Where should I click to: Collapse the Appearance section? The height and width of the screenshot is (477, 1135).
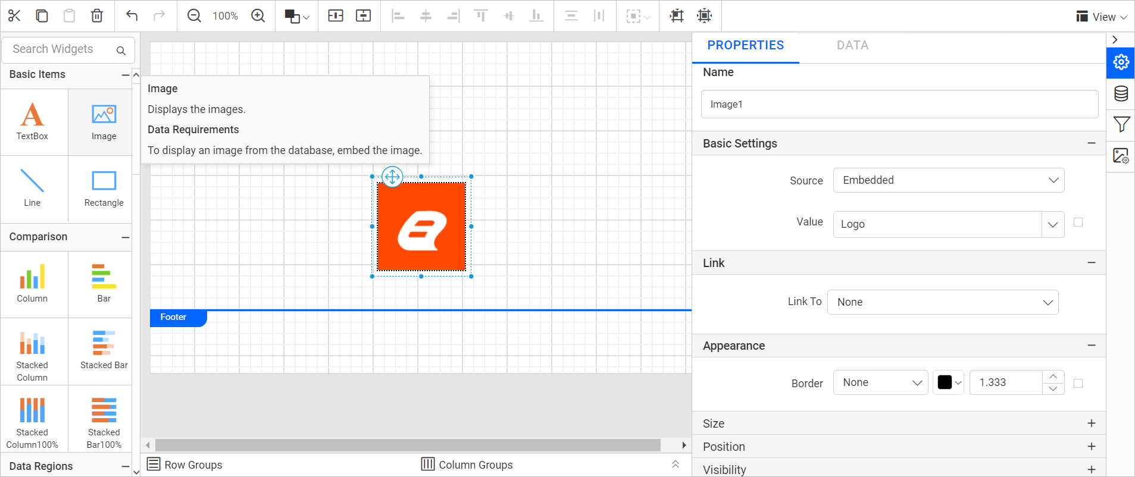(x=1092, y=346)
